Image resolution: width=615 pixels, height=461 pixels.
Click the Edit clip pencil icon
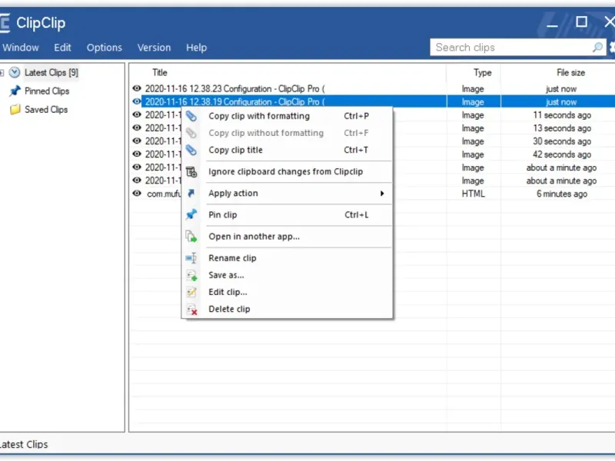pos(191,292)
